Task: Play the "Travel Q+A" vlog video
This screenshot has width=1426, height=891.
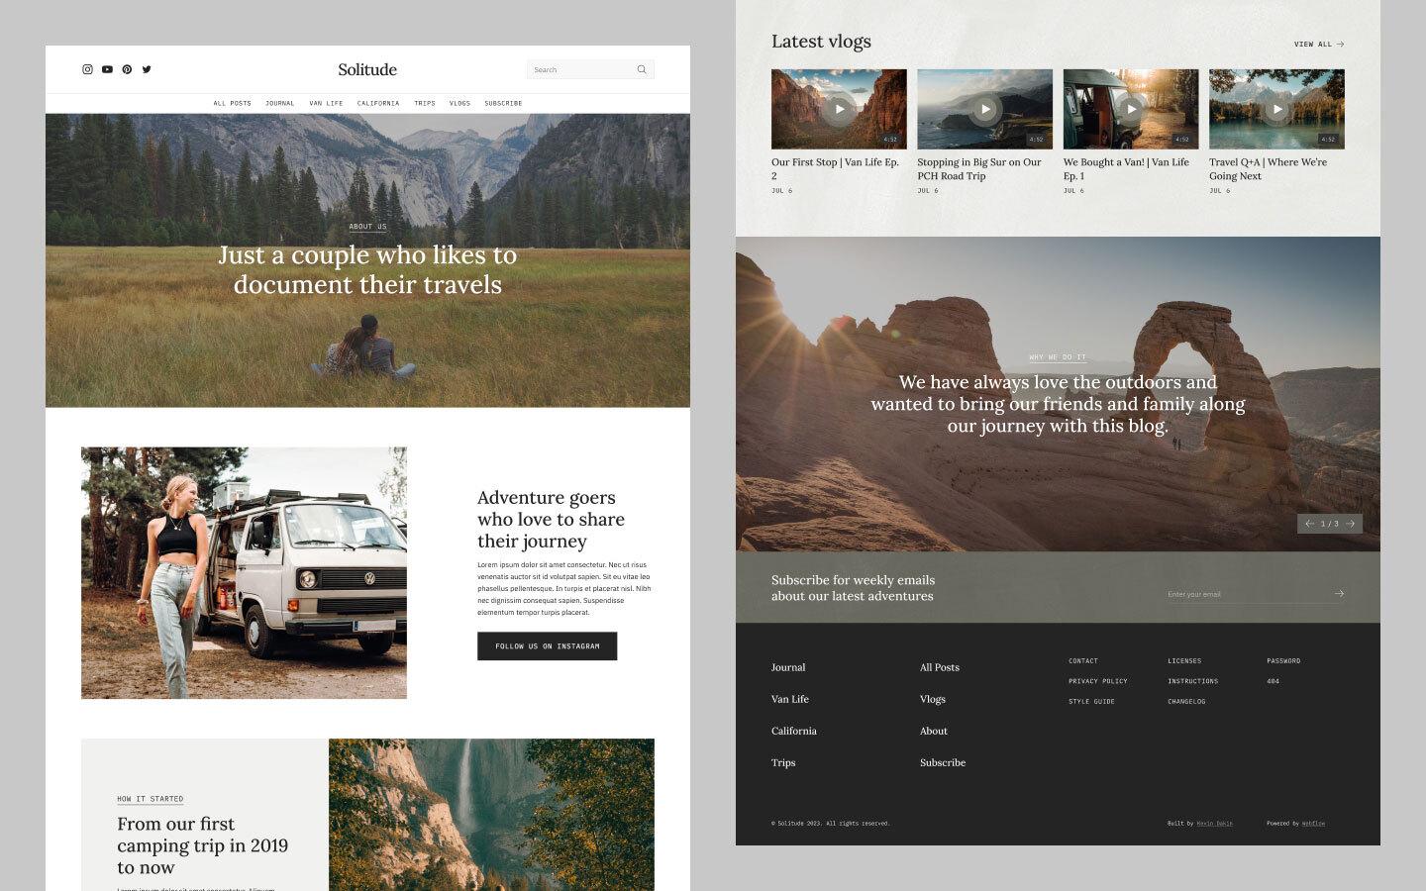Action: coord(1276,108)
